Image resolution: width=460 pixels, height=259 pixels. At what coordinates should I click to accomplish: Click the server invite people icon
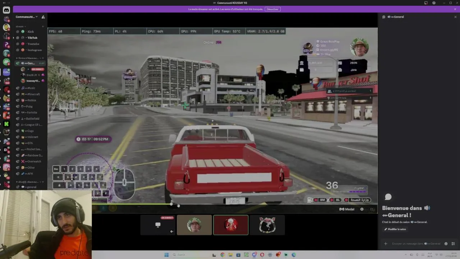[43, 17]
